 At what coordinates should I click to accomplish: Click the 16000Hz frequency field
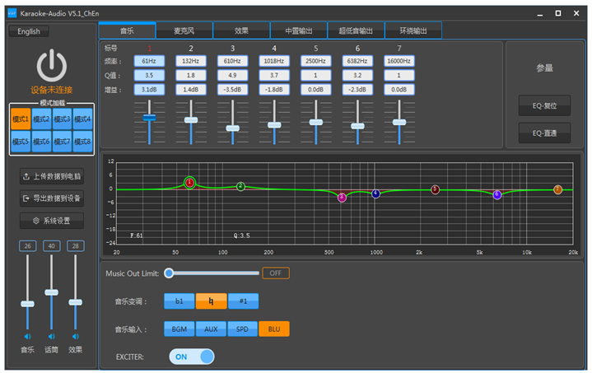point(399,61)
